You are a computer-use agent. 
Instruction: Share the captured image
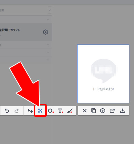[113, 110]
